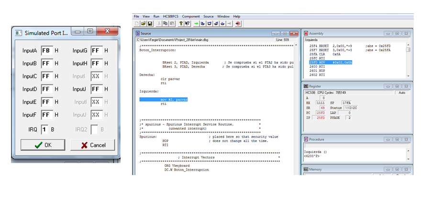432x208 pixels.
Task: Click the PC register value field
Action: [320, 112]
